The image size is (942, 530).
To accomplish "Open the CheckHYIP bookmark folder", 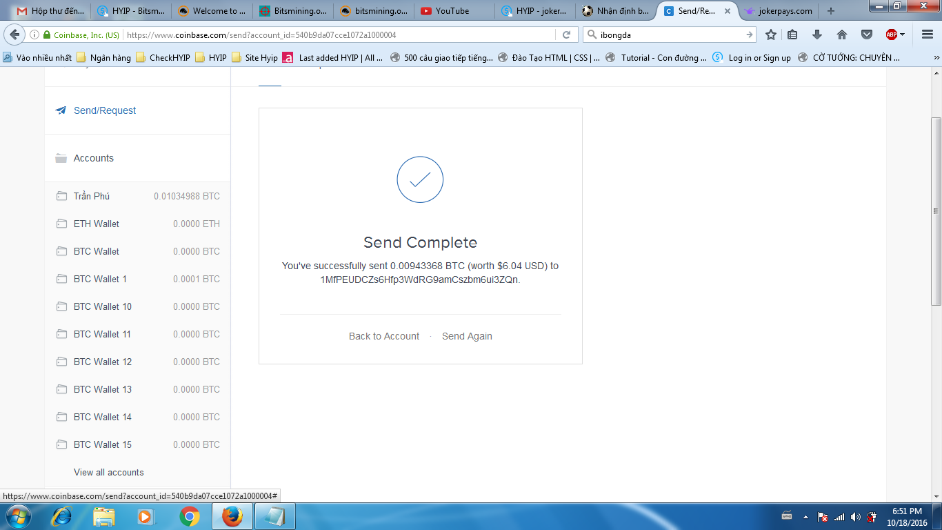I will 163,58.
